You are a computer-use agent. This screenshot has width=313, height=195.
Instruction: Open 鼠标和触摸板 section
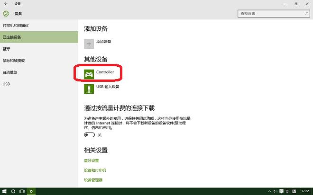39,61
